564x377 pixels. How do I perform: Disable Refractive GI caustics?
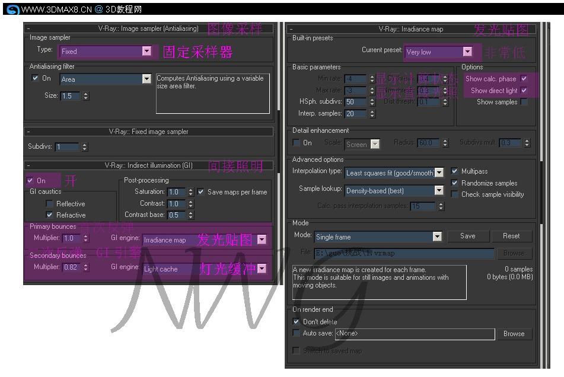pyautogui.click(x=50, y=215)
